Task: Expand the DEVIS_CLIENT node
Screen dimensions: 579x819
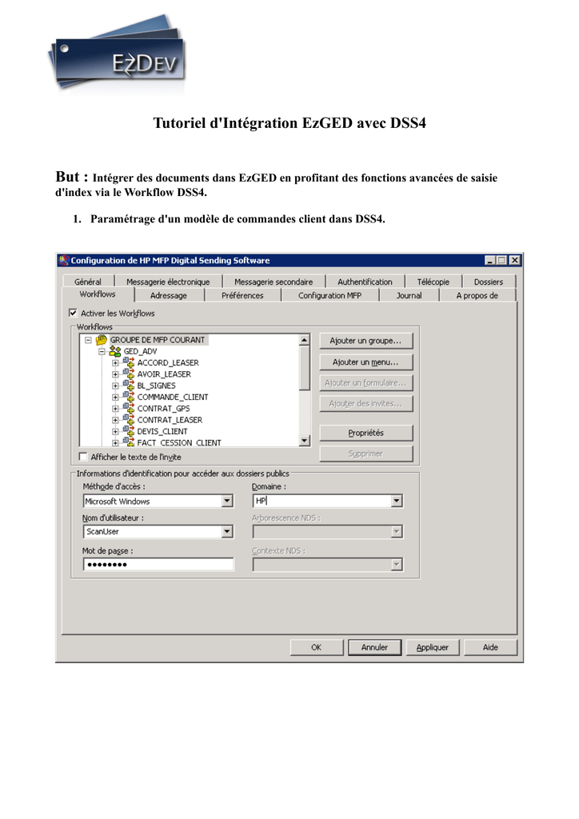Action: 115,431
